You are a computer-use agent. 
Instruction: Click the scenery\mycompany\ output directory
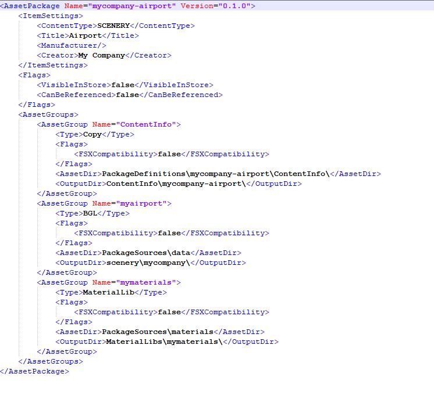(x=148, y=263)
